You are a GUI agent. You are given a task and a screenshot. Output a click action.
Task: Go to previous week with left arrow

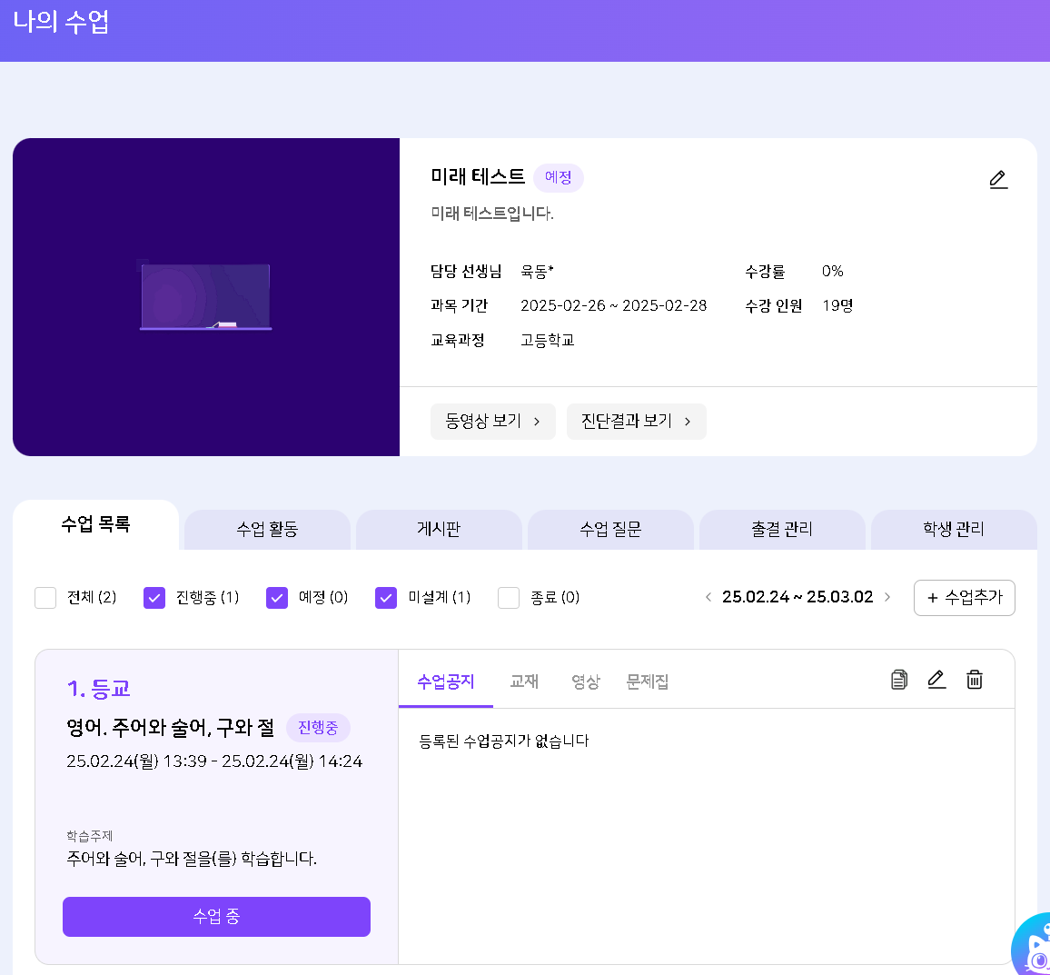click(x=708, y=597)
